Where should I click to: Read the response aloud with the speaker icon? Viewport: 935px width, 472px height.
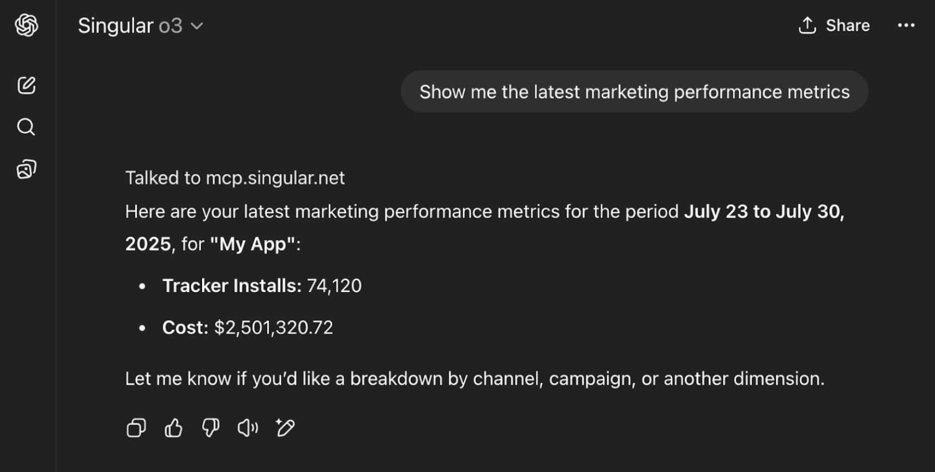[x=248, y=428]
